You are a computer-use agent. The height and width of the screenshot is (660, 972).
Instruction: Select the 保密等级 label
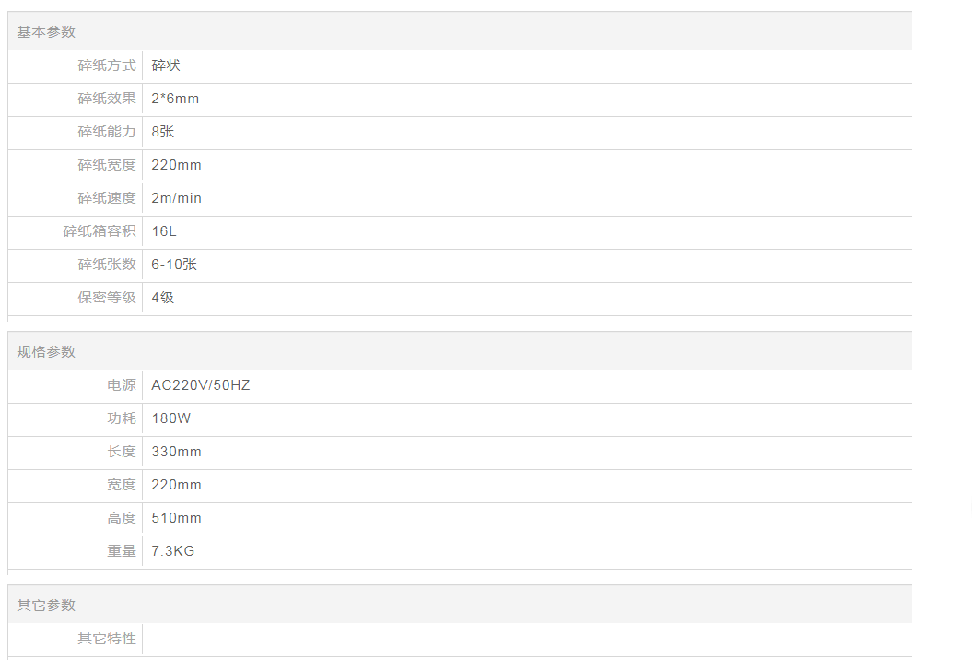pos(107,298)
